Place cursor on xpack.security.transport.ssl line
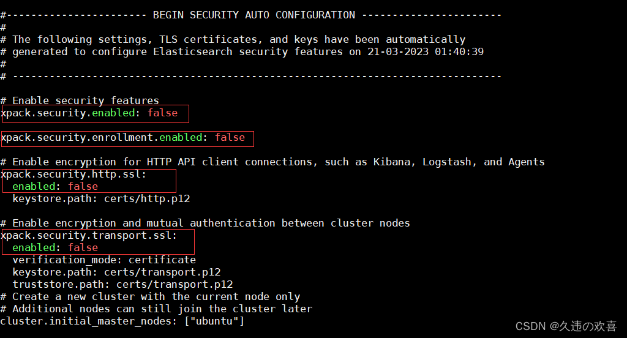This screenshot has width=627, height=338. tap(89, 236)
